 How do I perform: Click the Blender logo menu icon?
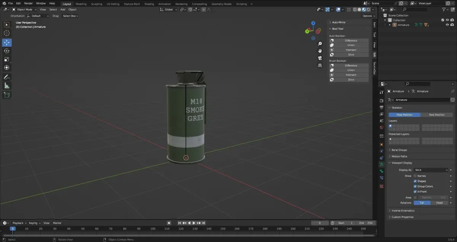(4, 3)
